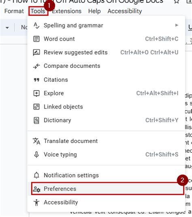Click the Ctrl+Shift+Y shortcut text

[x=162, y=120]
